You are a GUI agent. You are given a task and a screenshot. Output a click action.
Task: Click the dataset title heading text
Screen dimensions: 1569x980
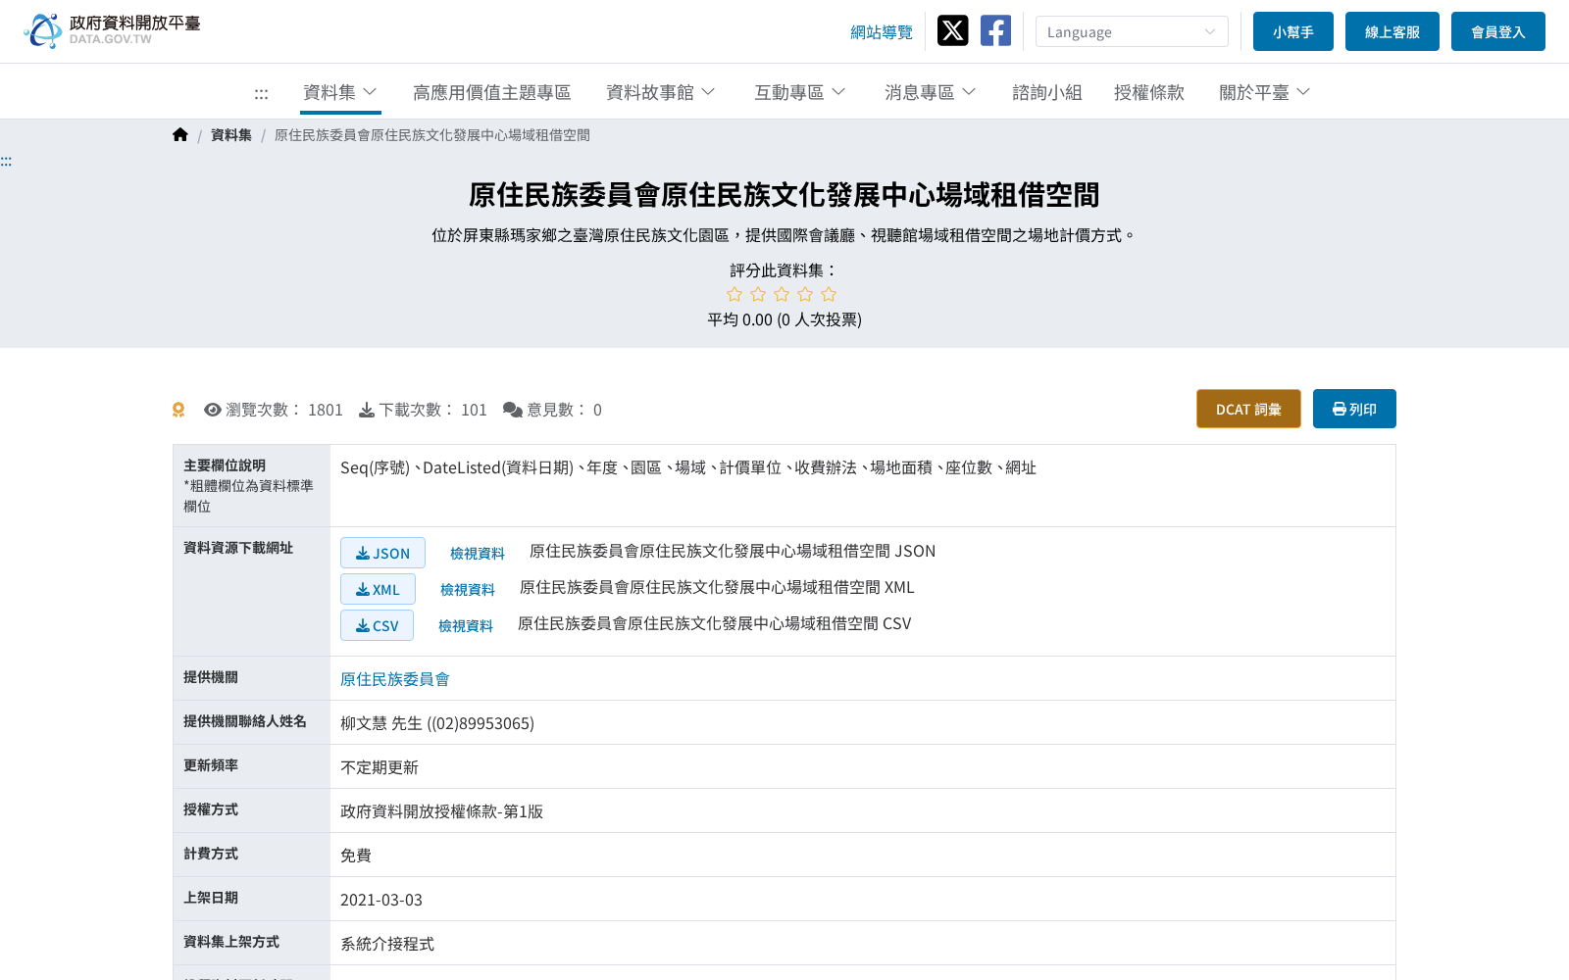point(784,195)
